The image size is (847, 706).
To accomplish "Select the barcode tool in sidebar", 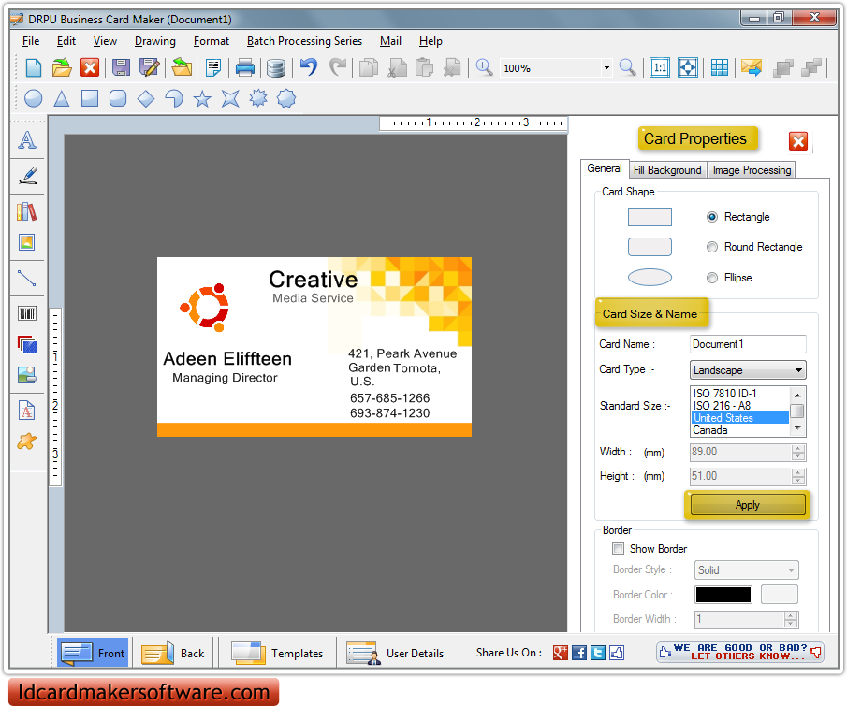I will click(x=27, y=313).
